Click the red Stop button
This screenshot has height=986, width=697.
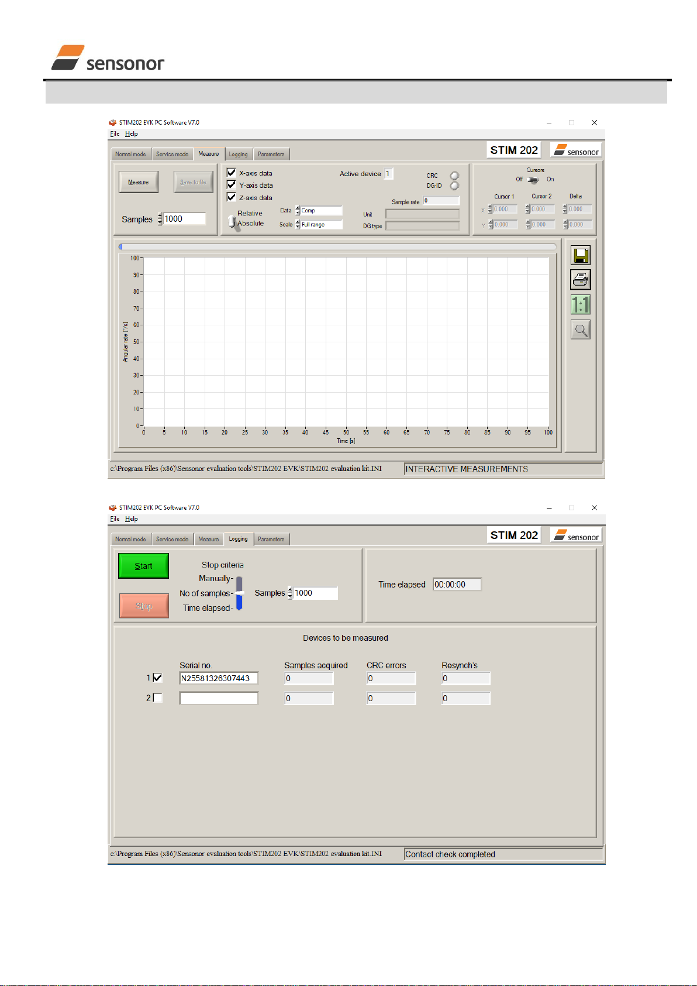tap(144, 606)
